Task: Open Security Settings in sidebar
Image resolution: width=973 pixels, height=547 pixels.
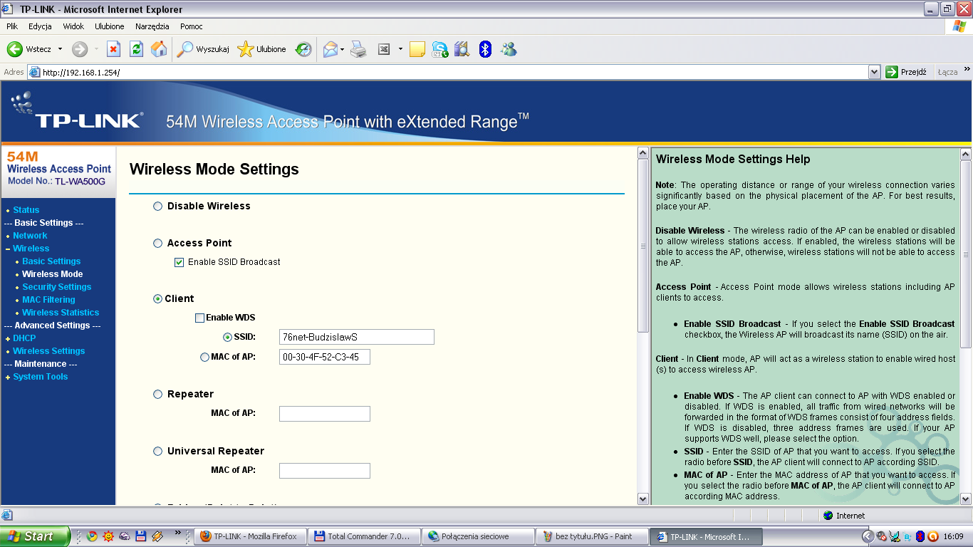Action: [x=57, y=287]
